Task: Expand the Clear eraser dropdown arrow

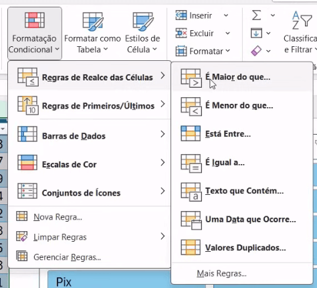Action: pos(268,51)
